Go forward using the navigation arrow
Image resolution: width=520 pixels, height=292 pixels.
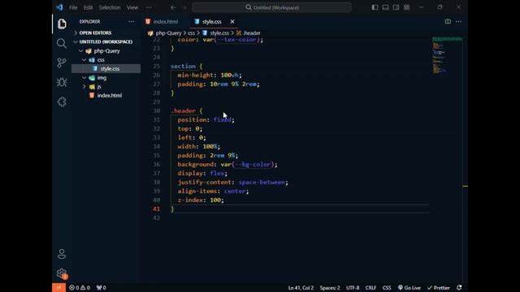[x=184, y=7]
